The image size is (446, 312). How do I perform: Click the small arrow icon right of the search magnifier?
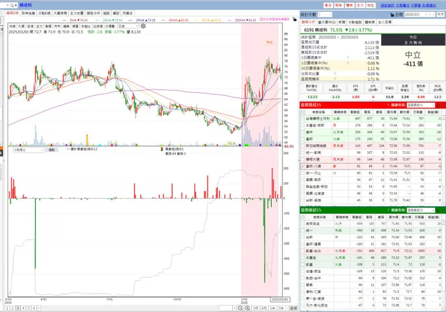(x=16, y=5)
